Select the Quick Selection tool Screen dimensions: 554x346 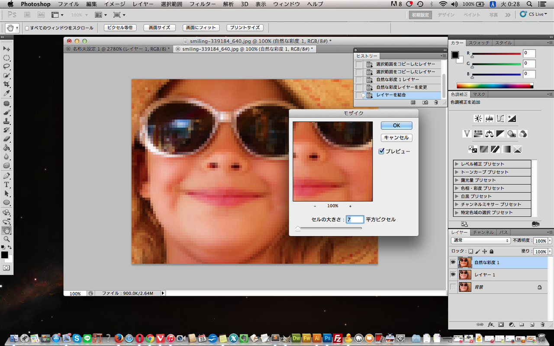click(6, 75)
